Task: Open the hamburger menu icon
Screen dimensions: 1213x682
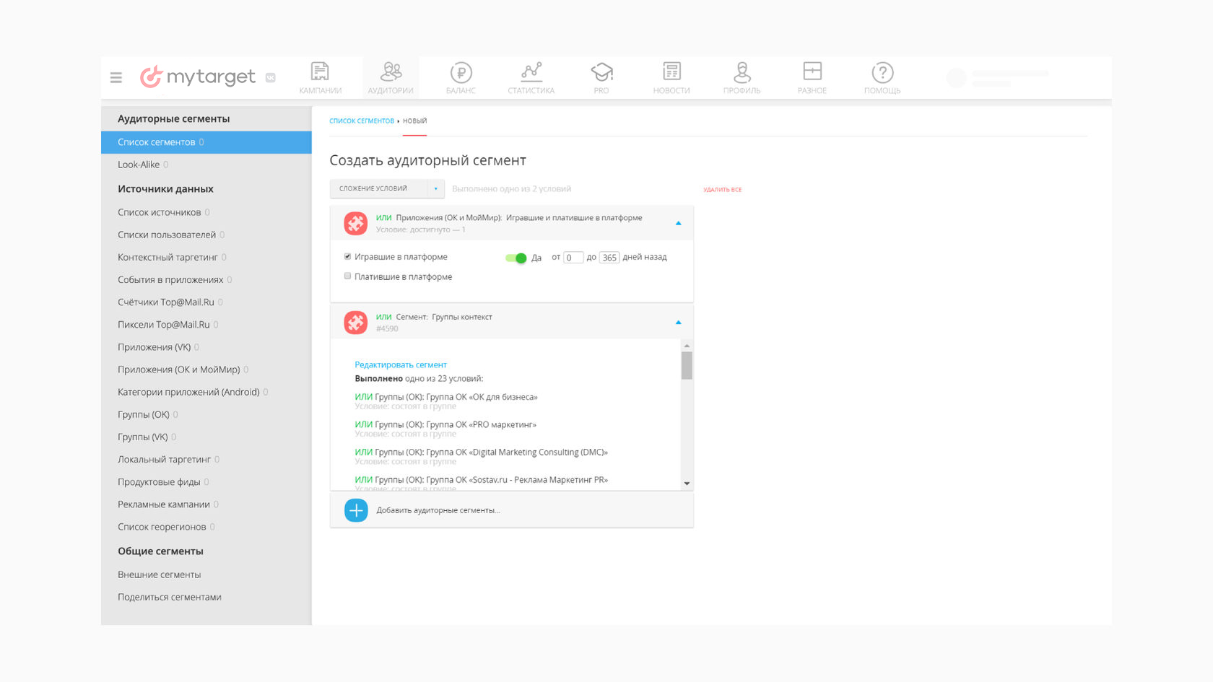Action: 116,77
